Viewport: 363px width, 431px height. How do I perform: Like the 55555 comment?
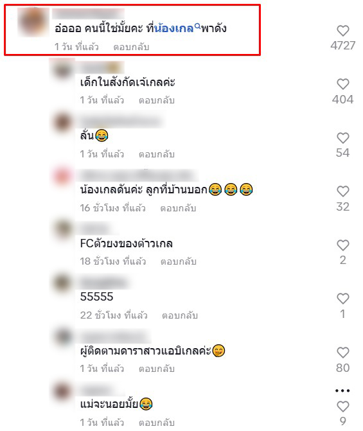[342, 299]
